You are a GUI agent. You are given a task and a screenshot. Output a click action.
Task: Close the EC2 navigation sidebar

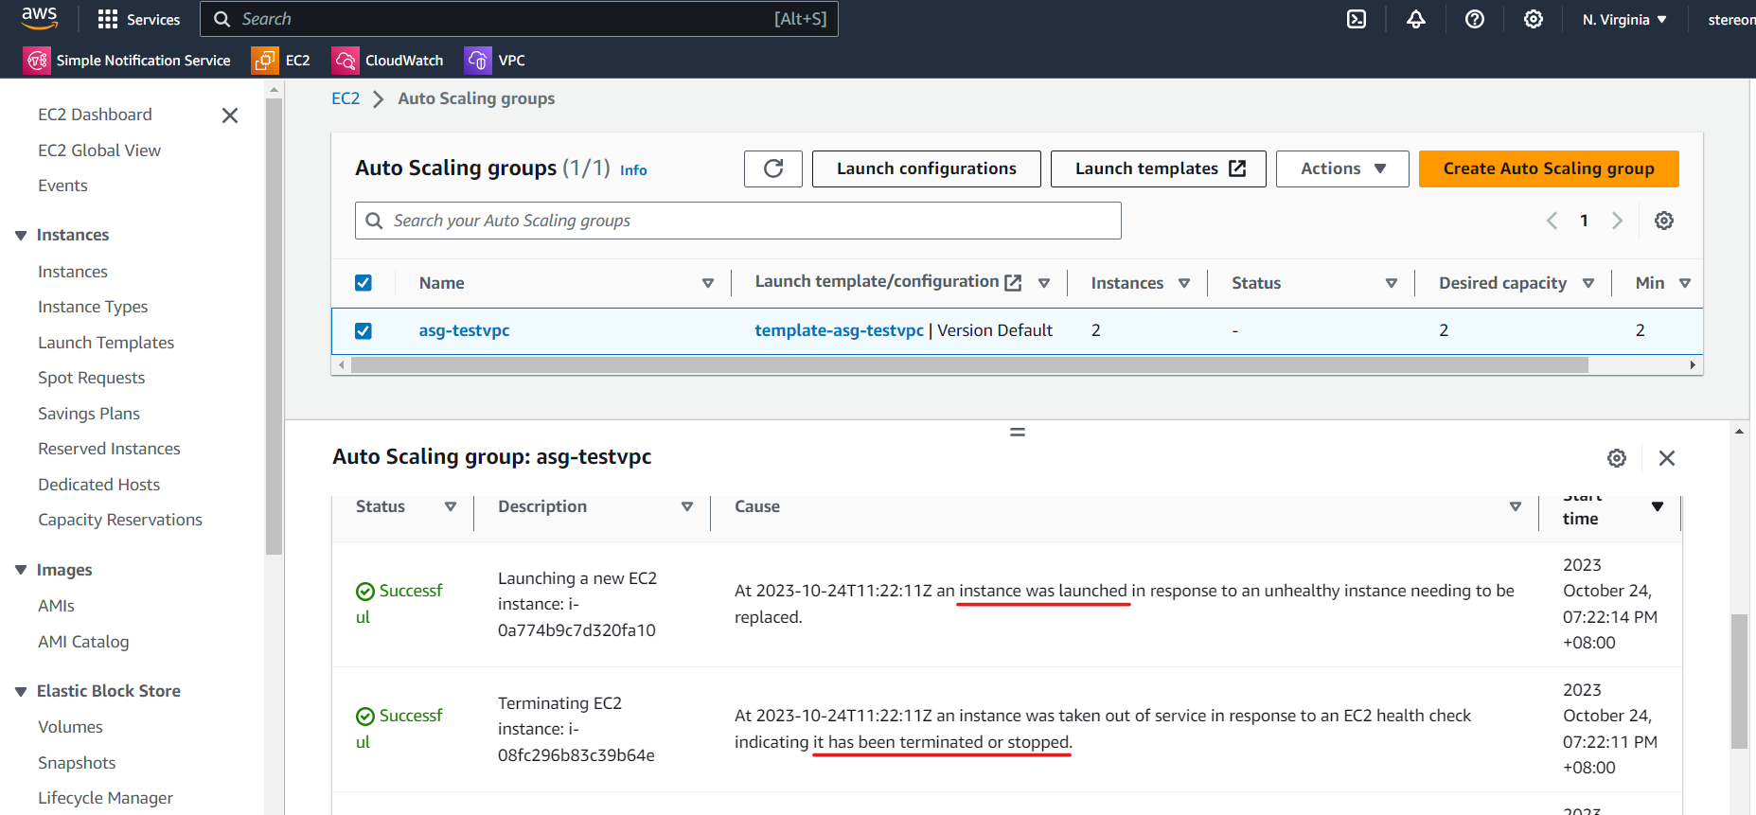pos(230,115)
